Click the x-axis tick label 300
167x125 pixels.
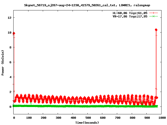pos(58,118)
